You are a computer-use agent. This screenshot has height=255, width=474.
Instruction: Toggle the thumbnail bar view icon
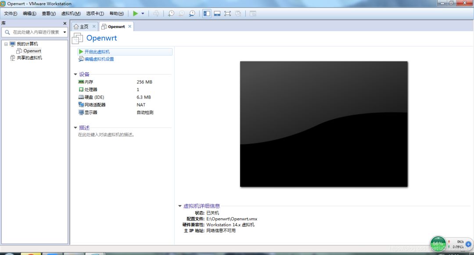click(217, 13)
